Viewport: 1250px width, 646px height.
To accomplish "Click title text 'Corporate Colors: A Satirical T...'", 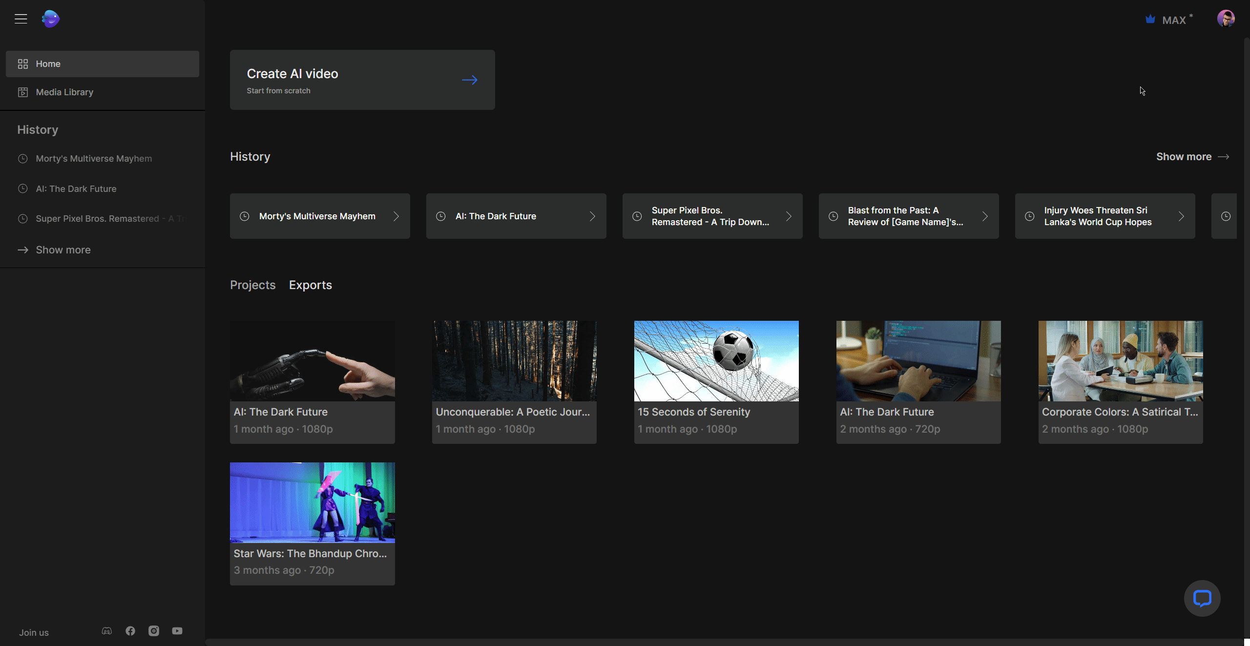I will (x=1120, y=412).
